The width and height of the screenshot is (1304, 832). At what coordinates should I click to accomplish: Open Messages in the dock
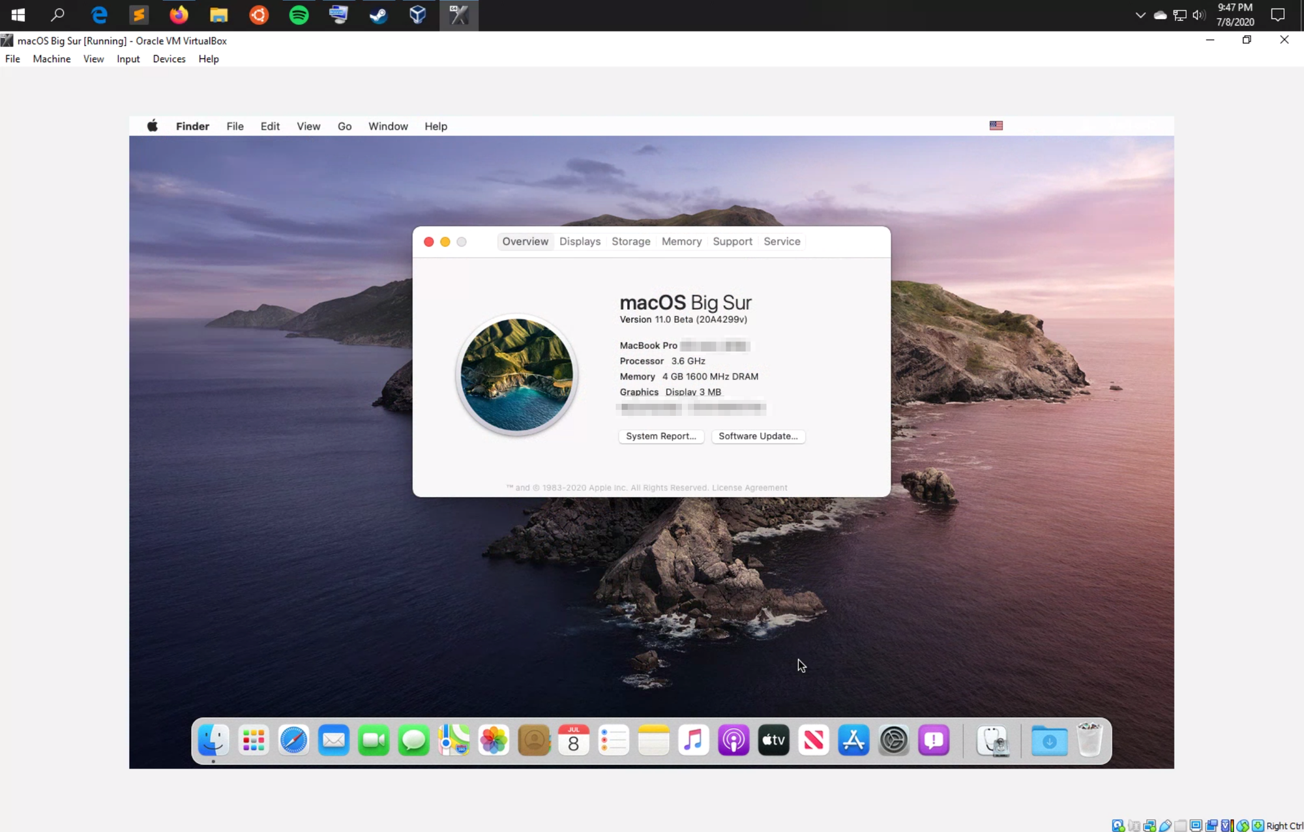tap(414, 740)
